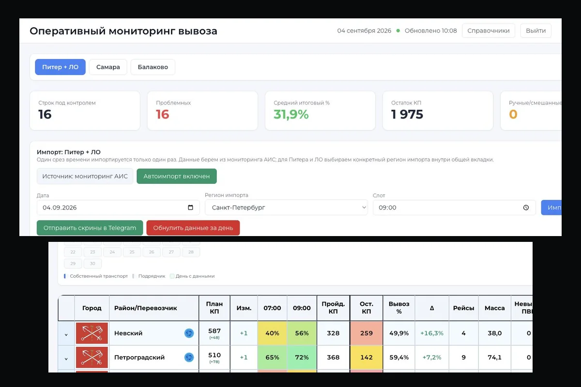Viewport: 581px width, 387px height.
Task: Switch to the Питер + ЛО tab
Action: 60,67
